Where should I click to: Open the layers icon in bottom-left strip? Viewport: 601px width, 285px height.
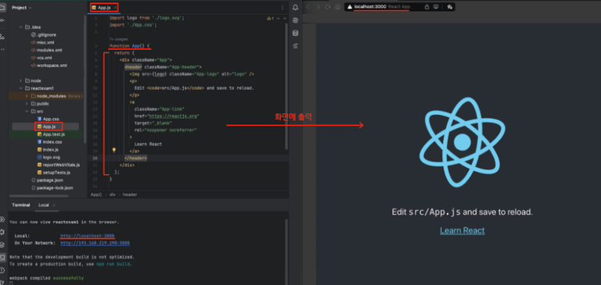[x=2, y=245]
